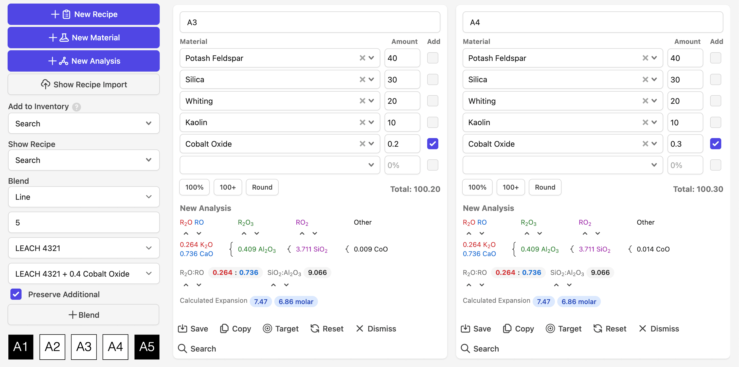This screenshot has width=739, height=367.
Task: Open Add to Inventory help icon
Action: [x=76, y=107]
